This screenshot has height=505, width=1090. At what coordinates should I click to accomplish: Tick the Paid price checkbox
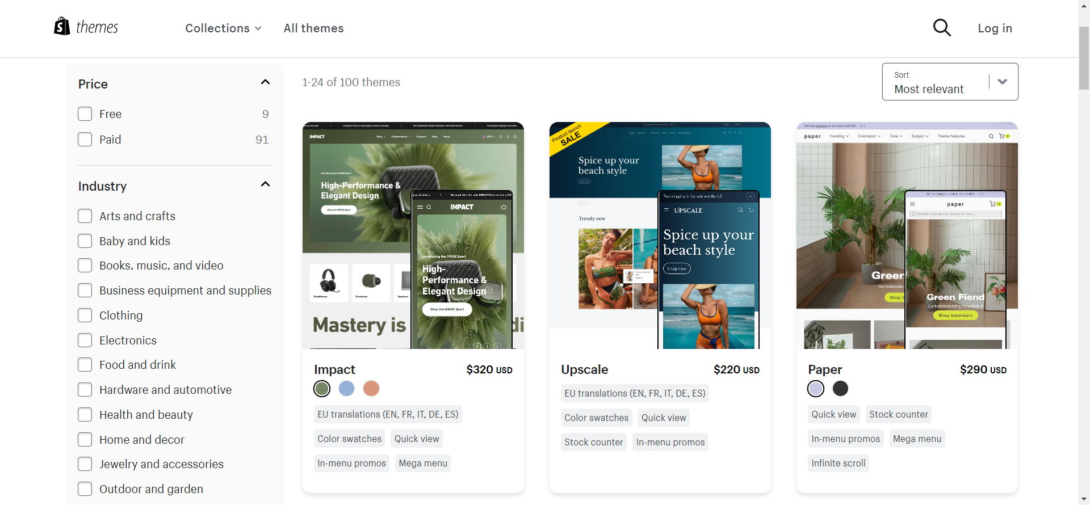(x=85, y=140)
